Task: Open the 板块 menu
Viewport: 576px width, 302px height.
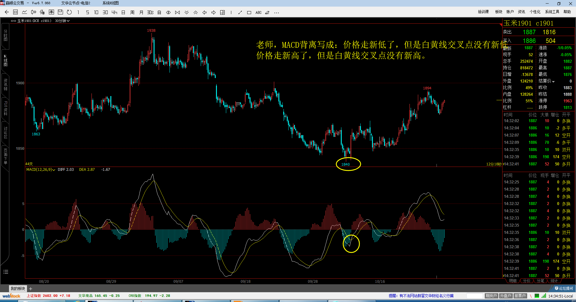Action: (x=499, y=12)
